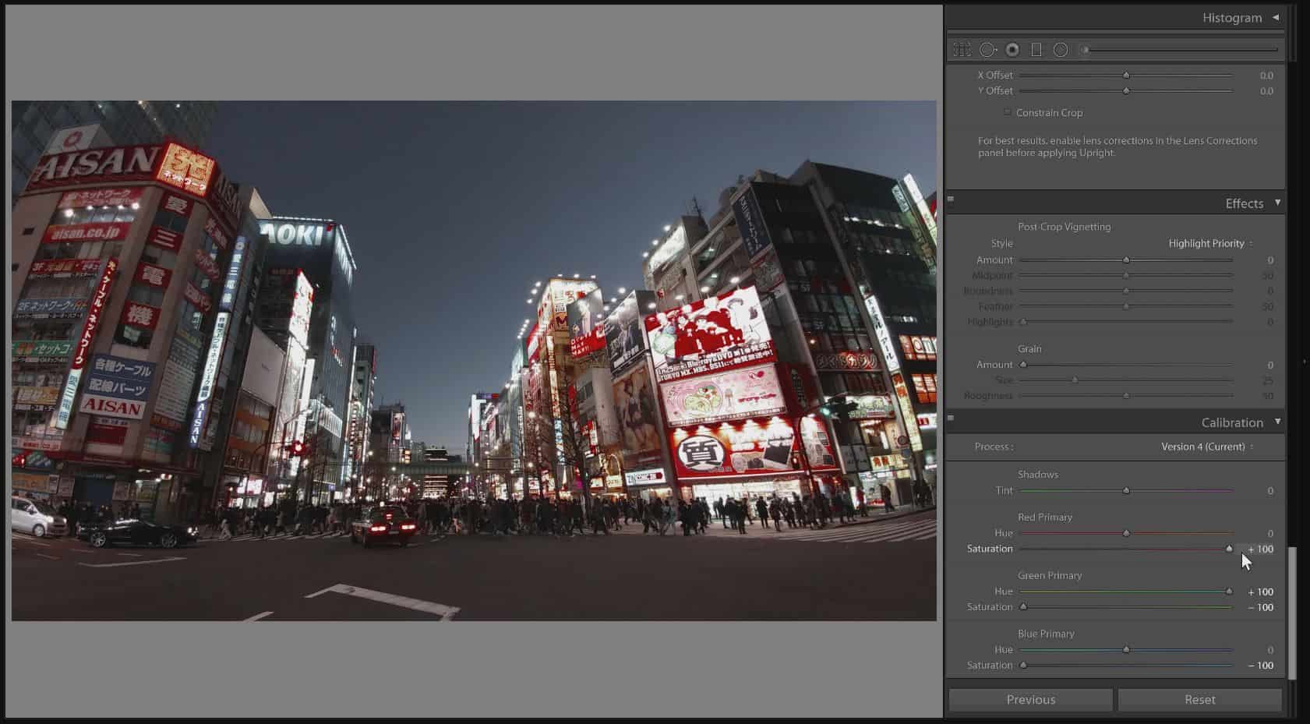Screen dimensions: 1310x724
Task: Click the Effects panel title
Action: 1244,203
